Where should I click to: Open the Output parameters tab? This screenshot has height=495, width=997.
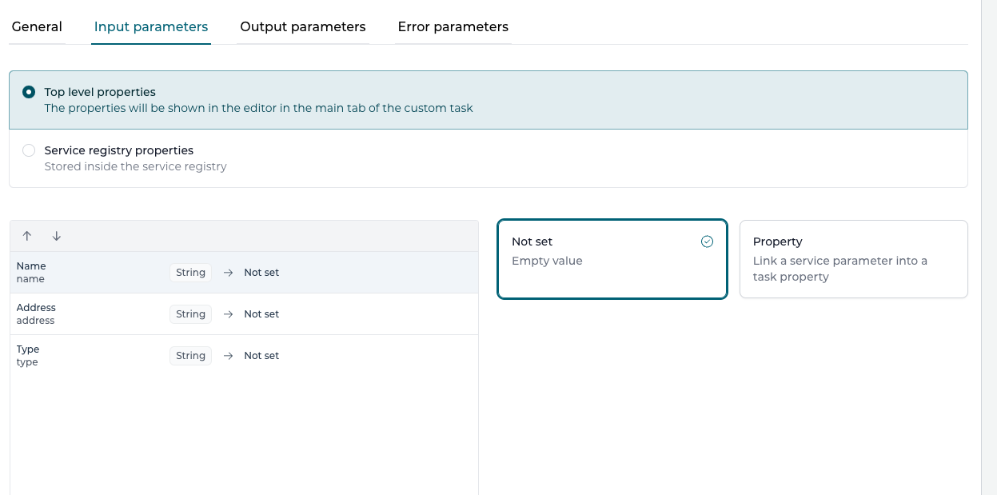point(302,26)
